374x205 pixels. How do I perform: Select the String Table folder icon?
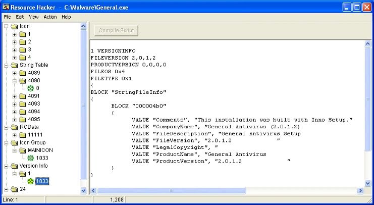pyautogui.click(x=14, y=65)
